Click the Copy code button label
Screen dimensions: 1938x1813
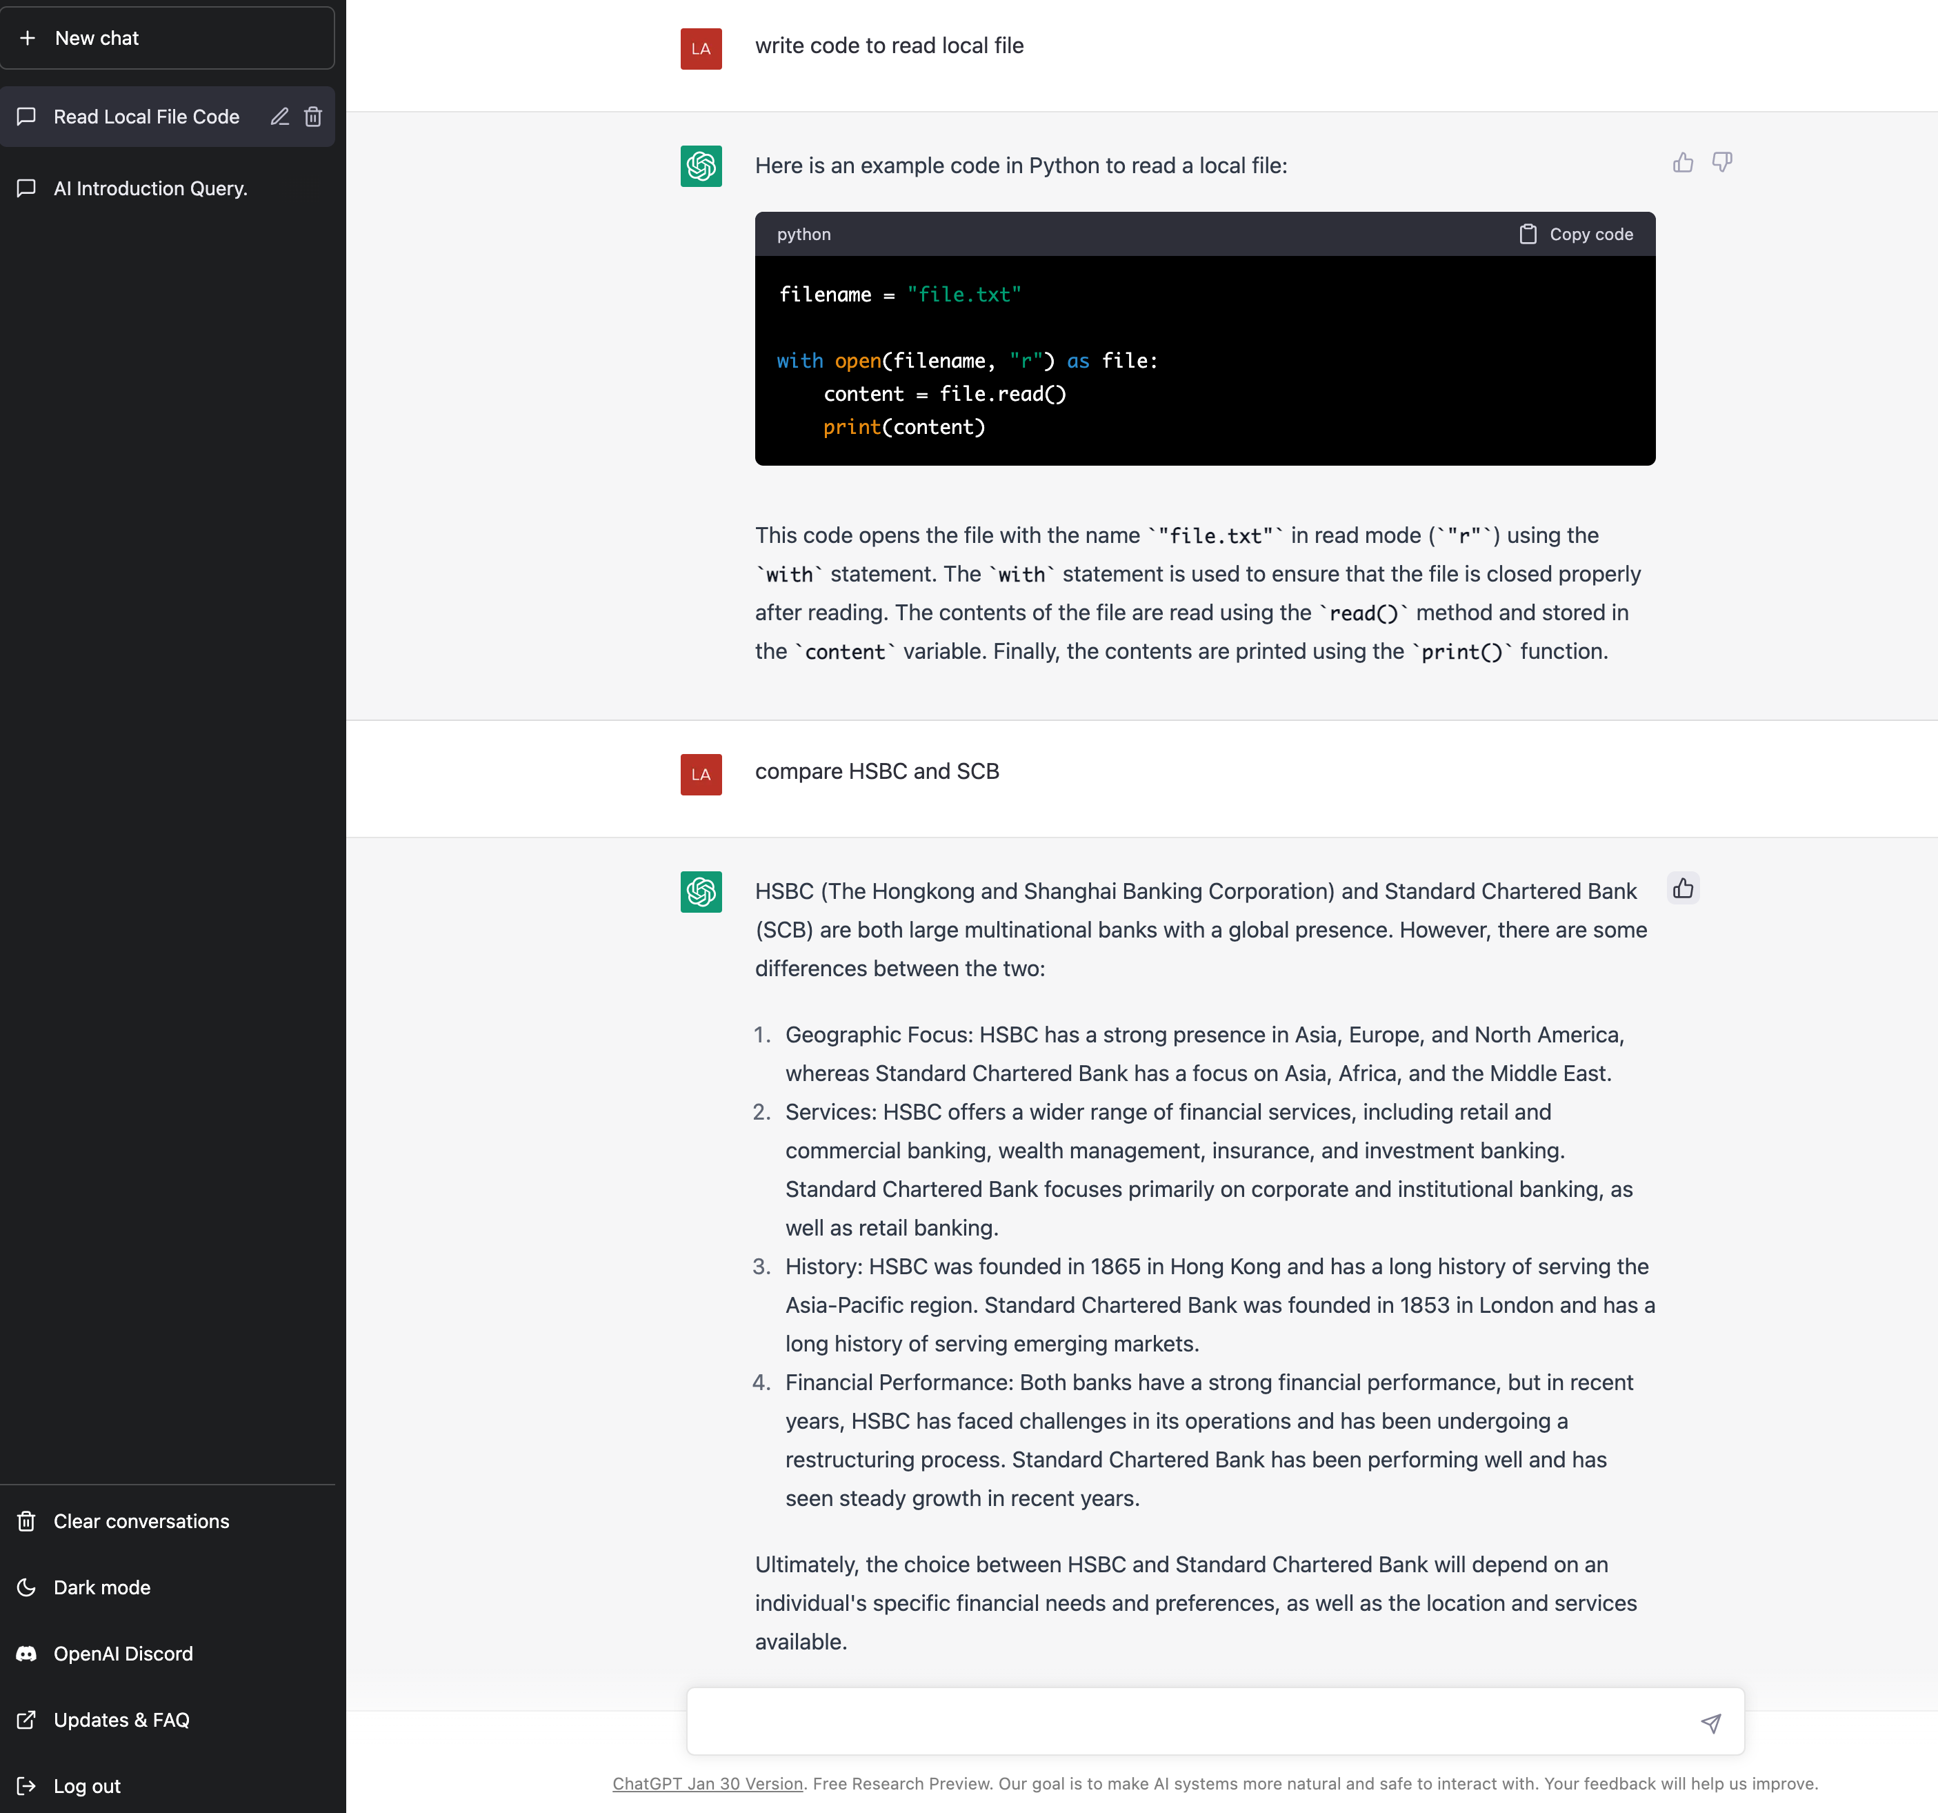(1591, 234)
